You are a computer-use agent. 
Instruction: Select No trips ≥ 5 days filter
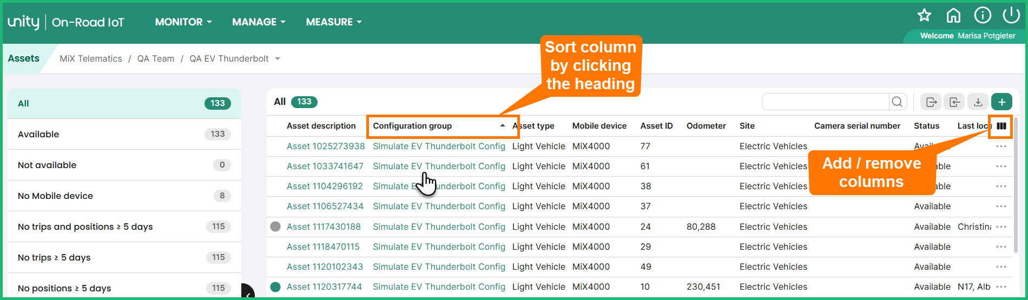[x=124, y=258]
